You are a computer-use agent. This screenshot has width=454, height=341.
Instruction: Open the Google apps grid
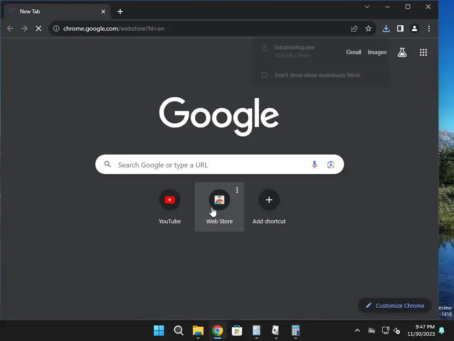click(x=423, y=52)
